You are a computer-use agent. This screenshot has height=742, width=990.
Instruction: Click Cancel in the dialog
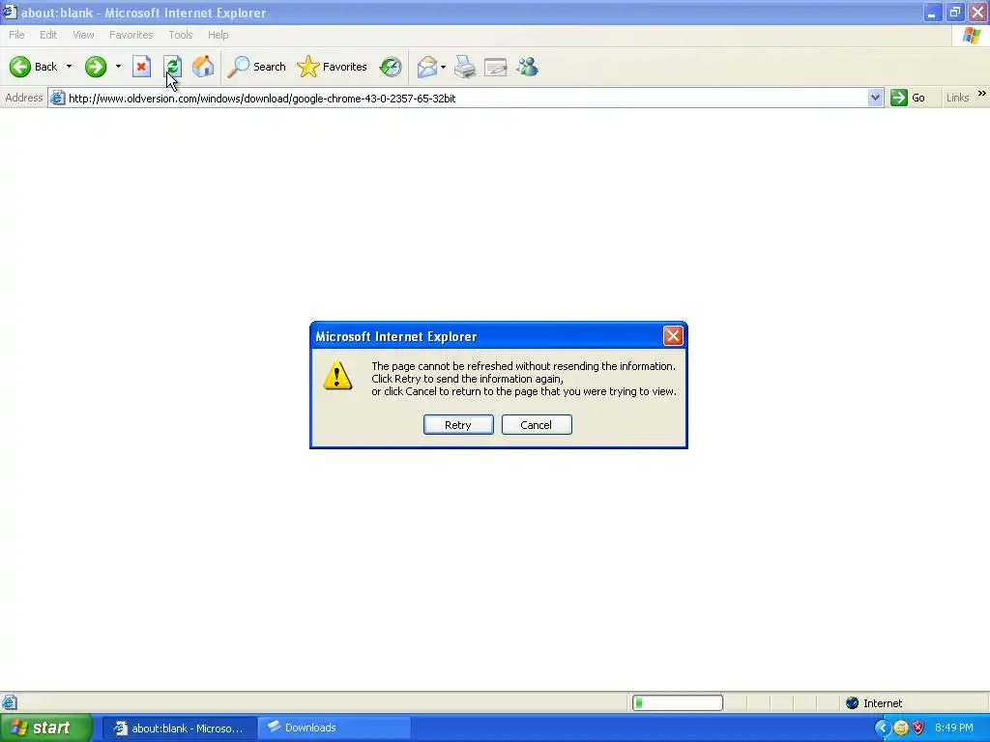coord(537,425)
